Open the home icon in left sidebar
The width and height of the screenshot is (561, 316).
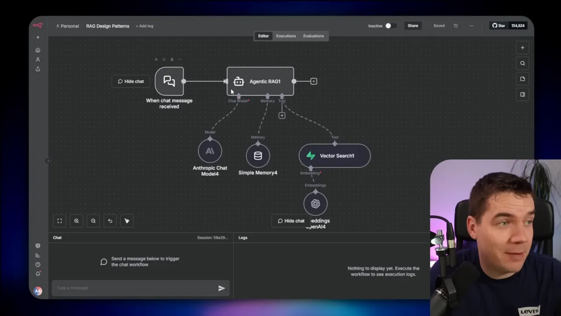(x=38, y=50)
